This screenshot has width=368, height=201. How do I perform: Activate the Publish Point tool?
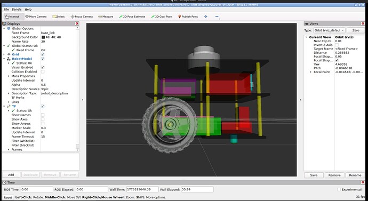tap(188, 17)
